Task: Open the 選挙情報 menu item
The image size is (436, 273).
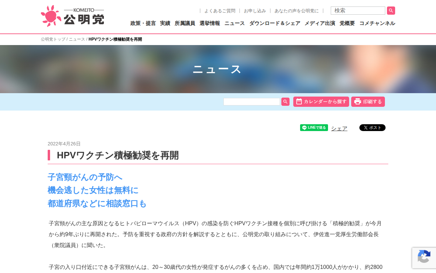Action: [210, 23]
